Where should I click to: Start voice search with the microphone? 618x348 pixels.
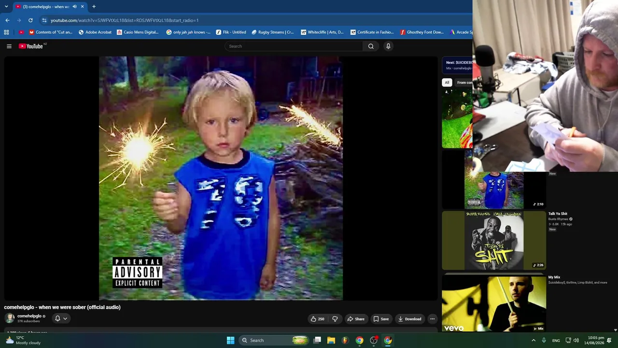pyautogui.click(x=388, y=46)
